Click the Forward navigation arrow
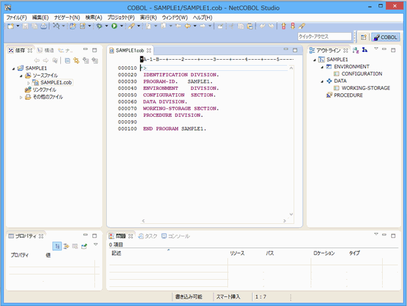The height and width of the screenshot is (306, 407). pos(203,26)
